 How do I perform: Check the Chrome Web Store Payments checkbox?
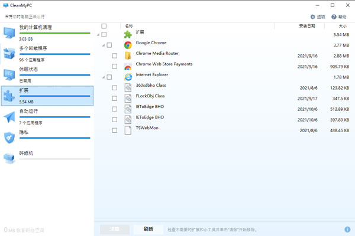click(x=115, y=67)
